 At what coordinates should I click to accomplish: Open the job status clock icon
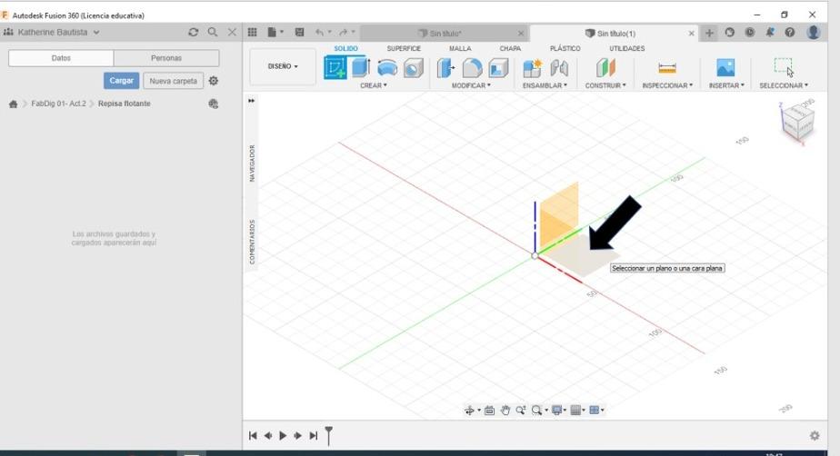coord(749,33)
